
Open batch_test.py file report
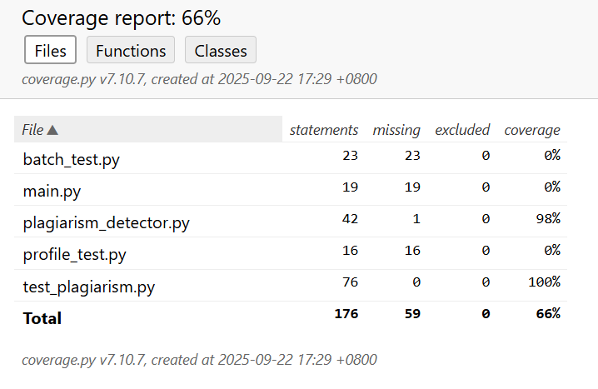(x=71, y=159)
